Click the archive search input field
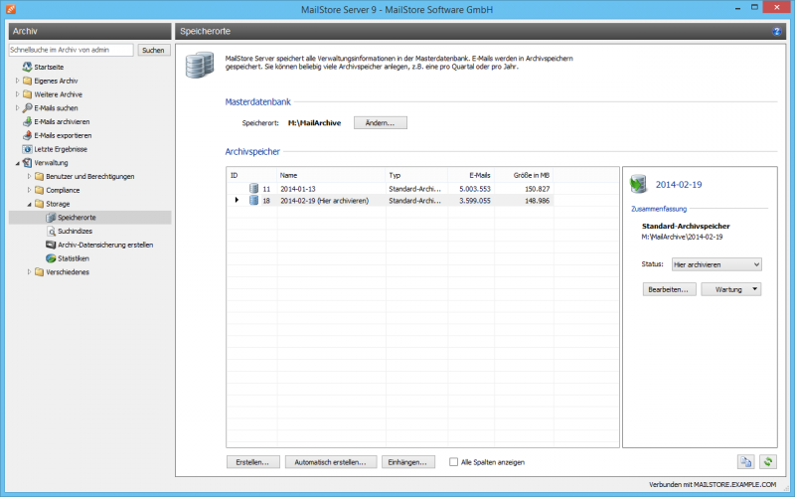This screenshot has width=795, height=497. pos(71,50)
